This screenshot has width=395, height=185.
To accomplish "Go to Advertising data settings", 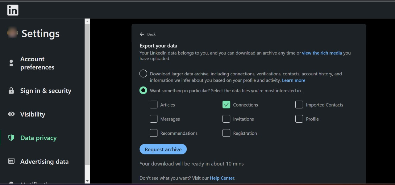I will 44,162.
